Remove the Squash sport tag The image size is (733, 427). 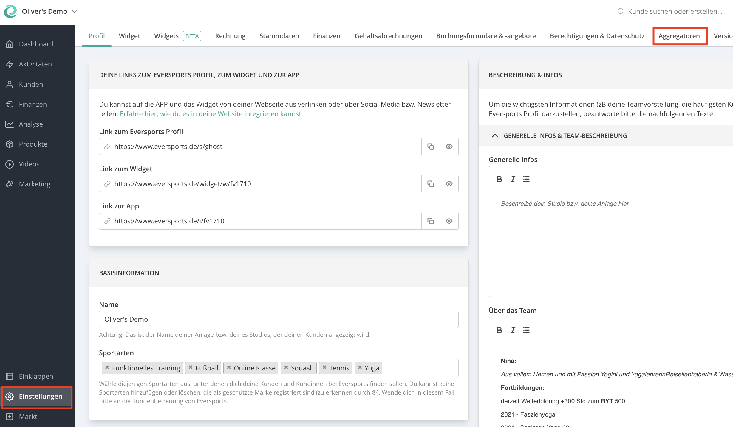(x=286, y=367)
